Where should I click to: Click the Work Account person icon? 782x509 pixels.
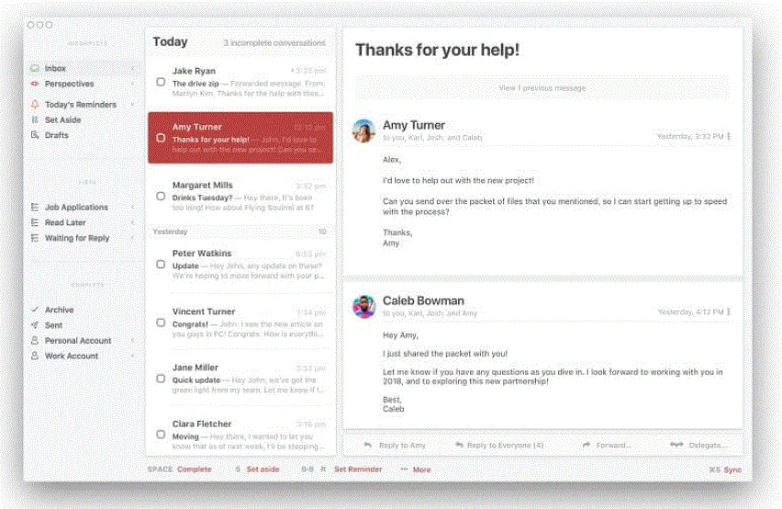coord(35,356)
